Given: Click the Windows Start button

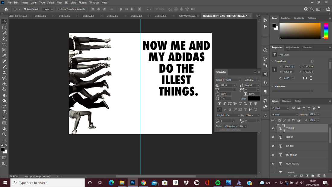Looking at the screenshot, I should pos(5,183).
